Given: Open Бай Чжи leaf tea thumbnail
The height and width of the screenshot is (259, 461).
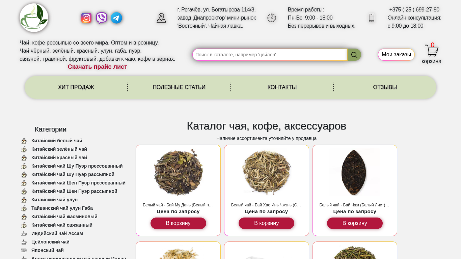Looking at the screenshot, I should point(355,172).
